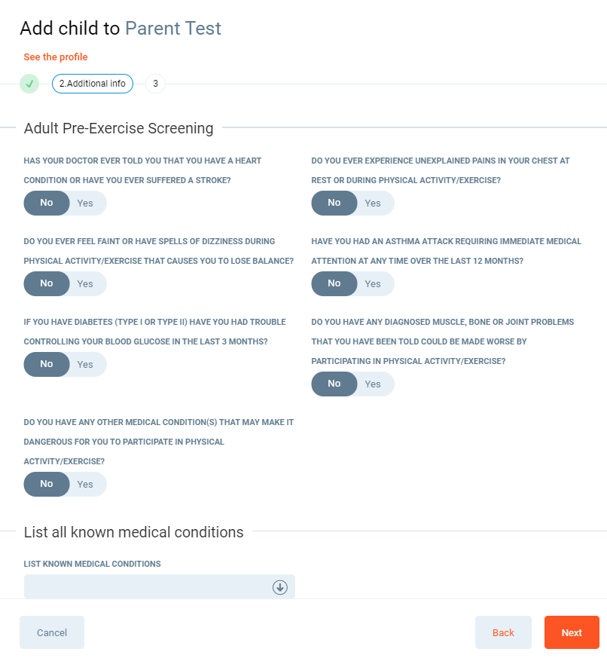Viewport: 607px width, 664px height.
Task: Select Yes for unexplained chest pains question
Action: (373, 203)
